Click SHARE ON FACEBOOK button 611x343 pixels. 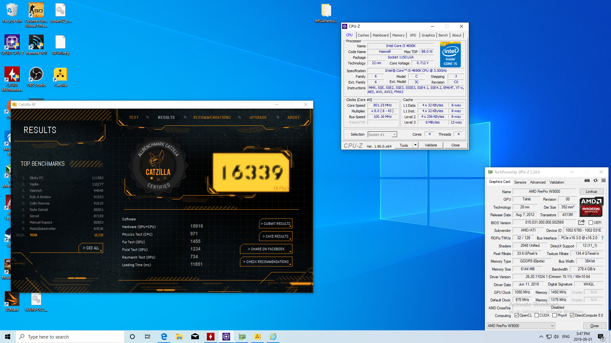266,249
